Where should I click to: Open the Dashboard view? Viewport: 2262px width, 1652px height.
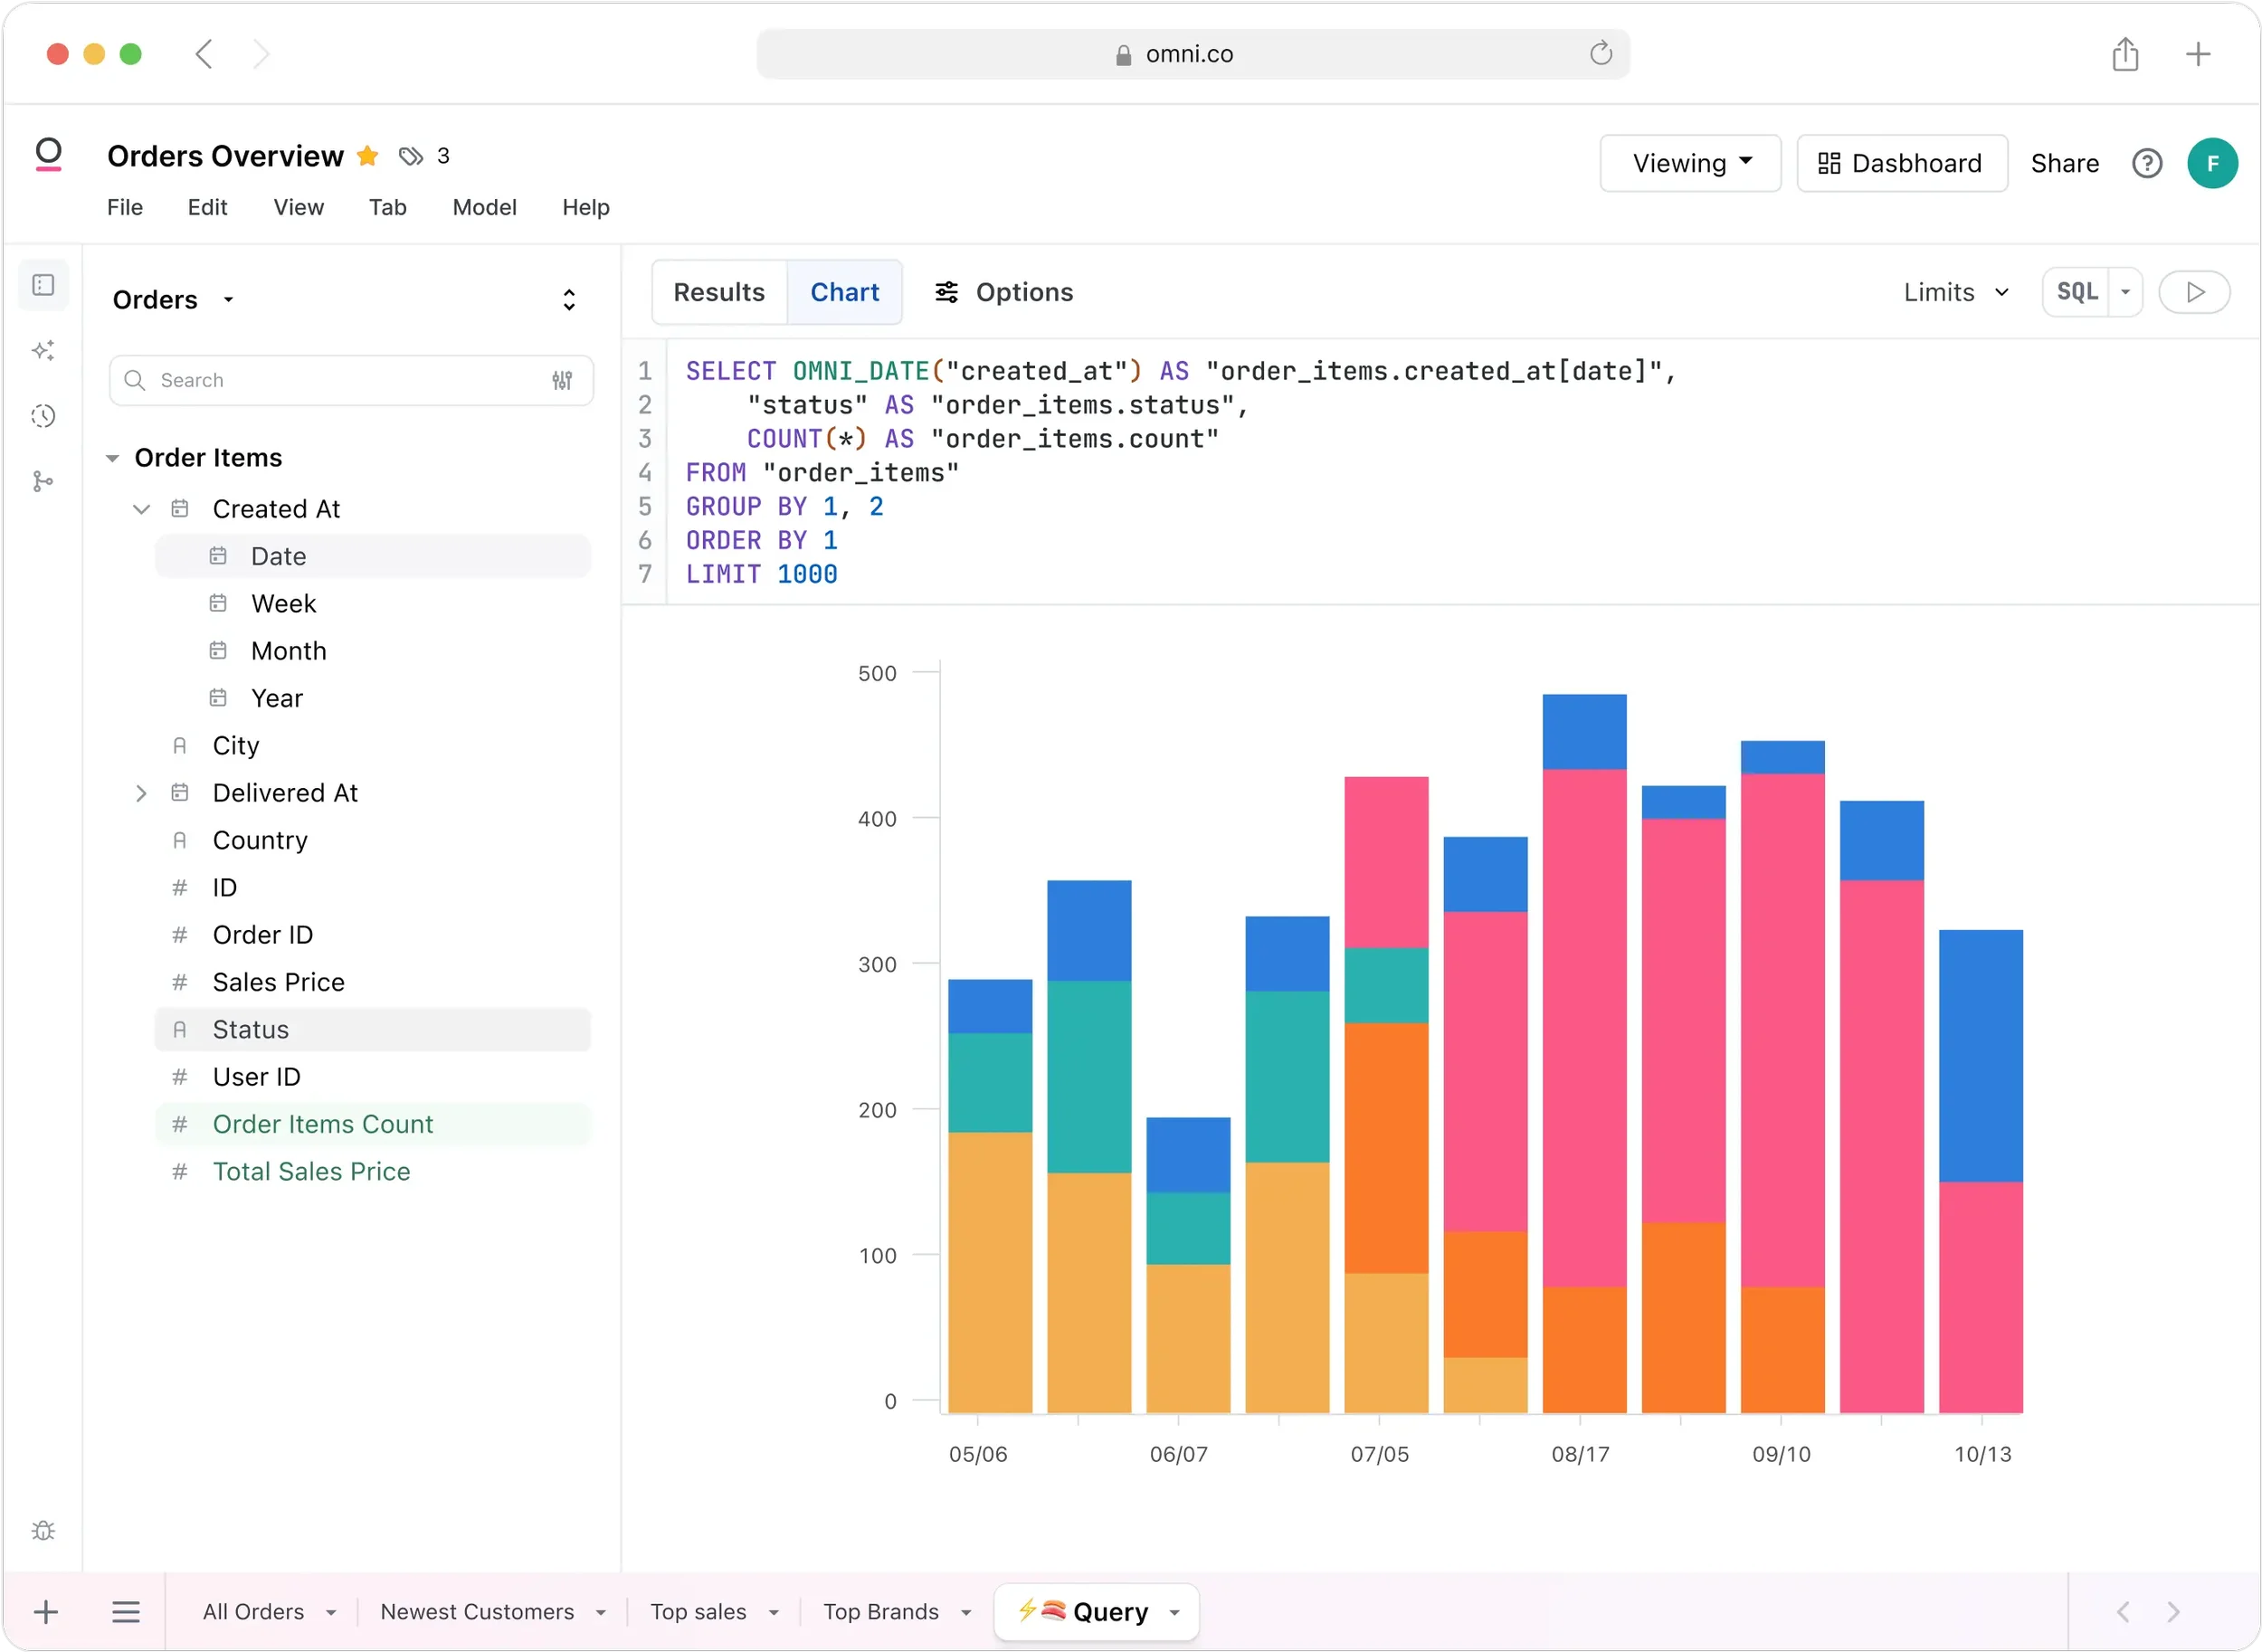[1901, 163]
